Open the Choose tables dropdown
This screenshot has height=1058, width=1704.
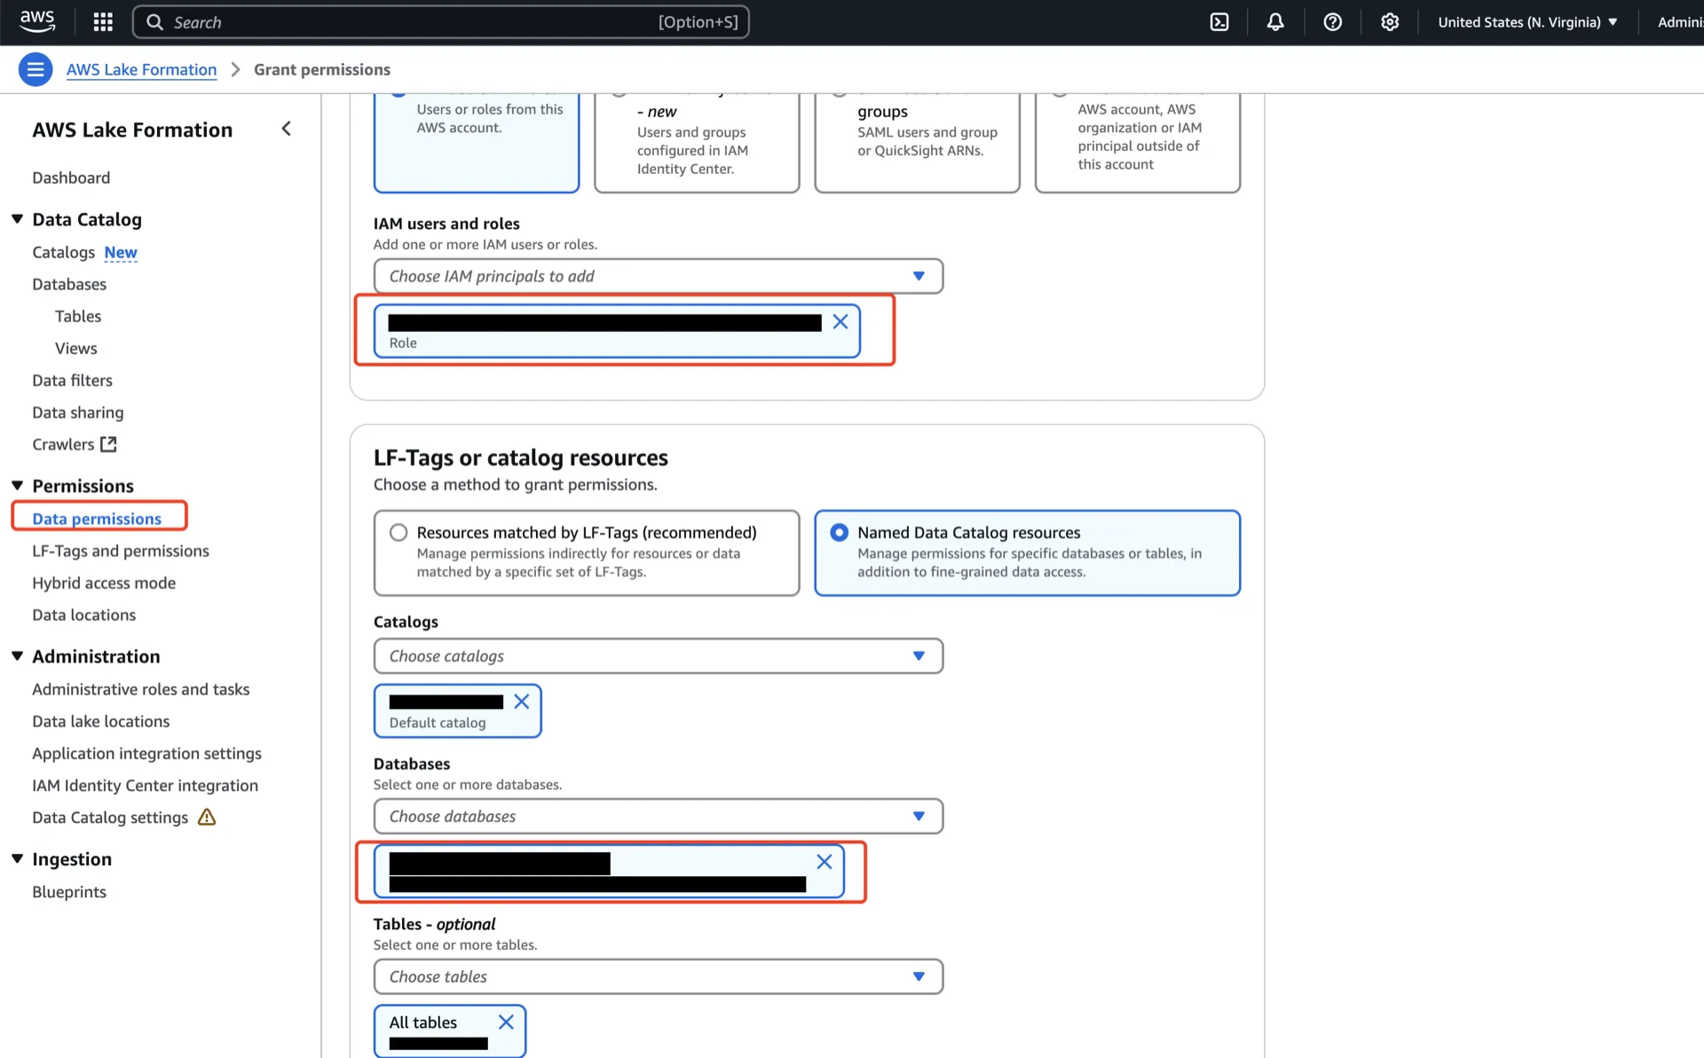point(658,976)
